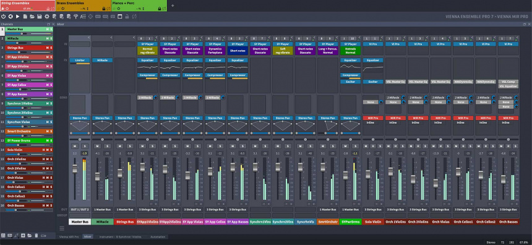
Task: Open preferences with the gear icon
Action: point(47,17)
